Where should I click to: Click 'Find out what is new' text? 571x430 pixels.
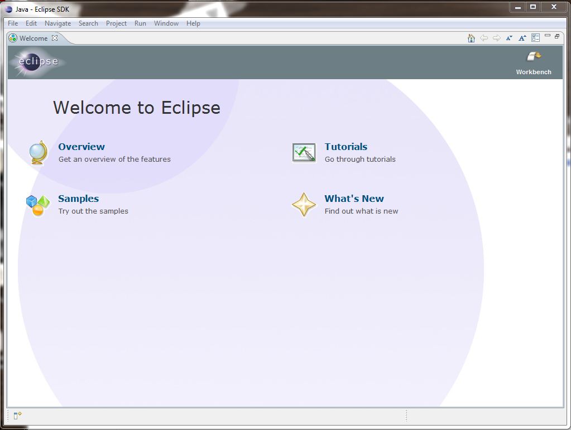tap(361, 211)
